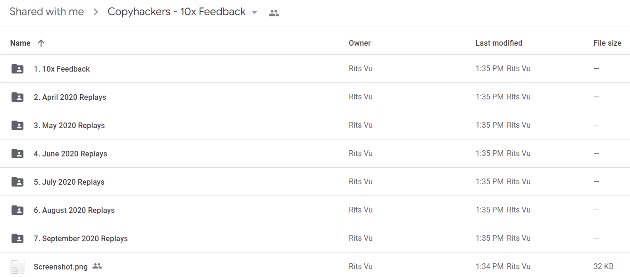Open the Copyhackers - 10x Feedback folder dropdown arrow

click(x=255, y=12)
